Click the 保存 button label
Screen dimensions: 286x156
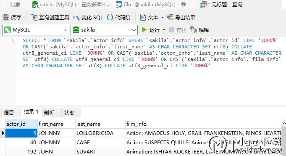point(16,18)
